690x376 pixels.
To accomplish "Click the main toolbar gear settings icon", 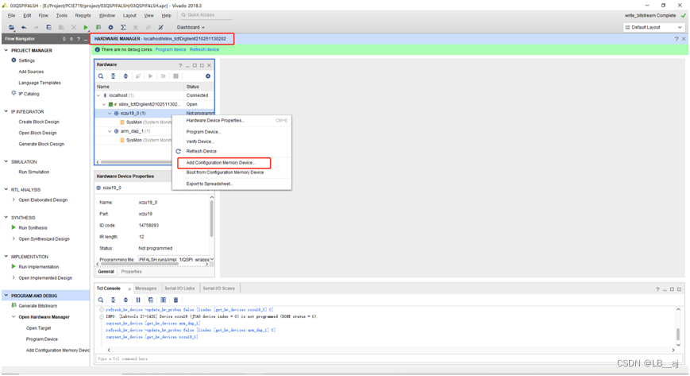I will click(111, 27).
